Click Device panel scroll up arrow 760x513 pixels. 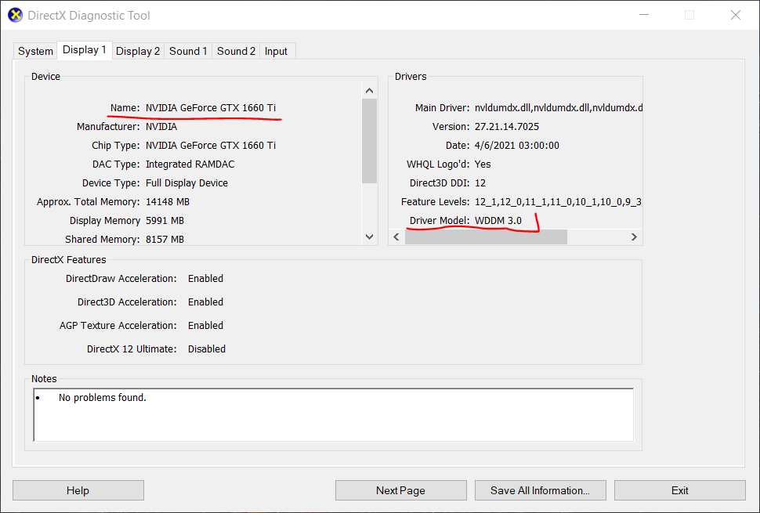[369, 91]
